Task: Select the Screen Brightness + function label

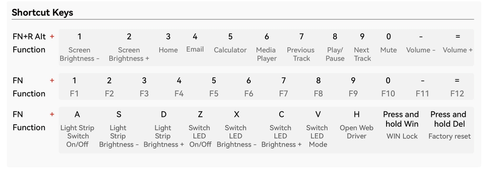Action: tap(129, 54)
